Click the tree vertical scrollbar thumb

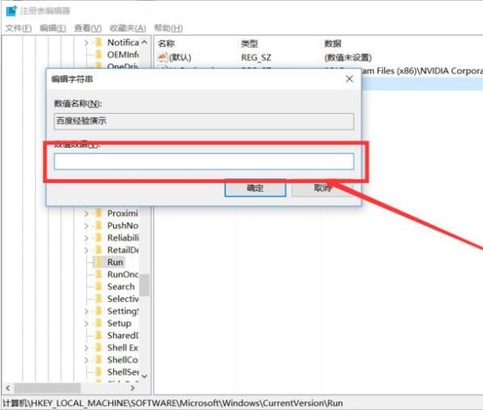point(144,285)
